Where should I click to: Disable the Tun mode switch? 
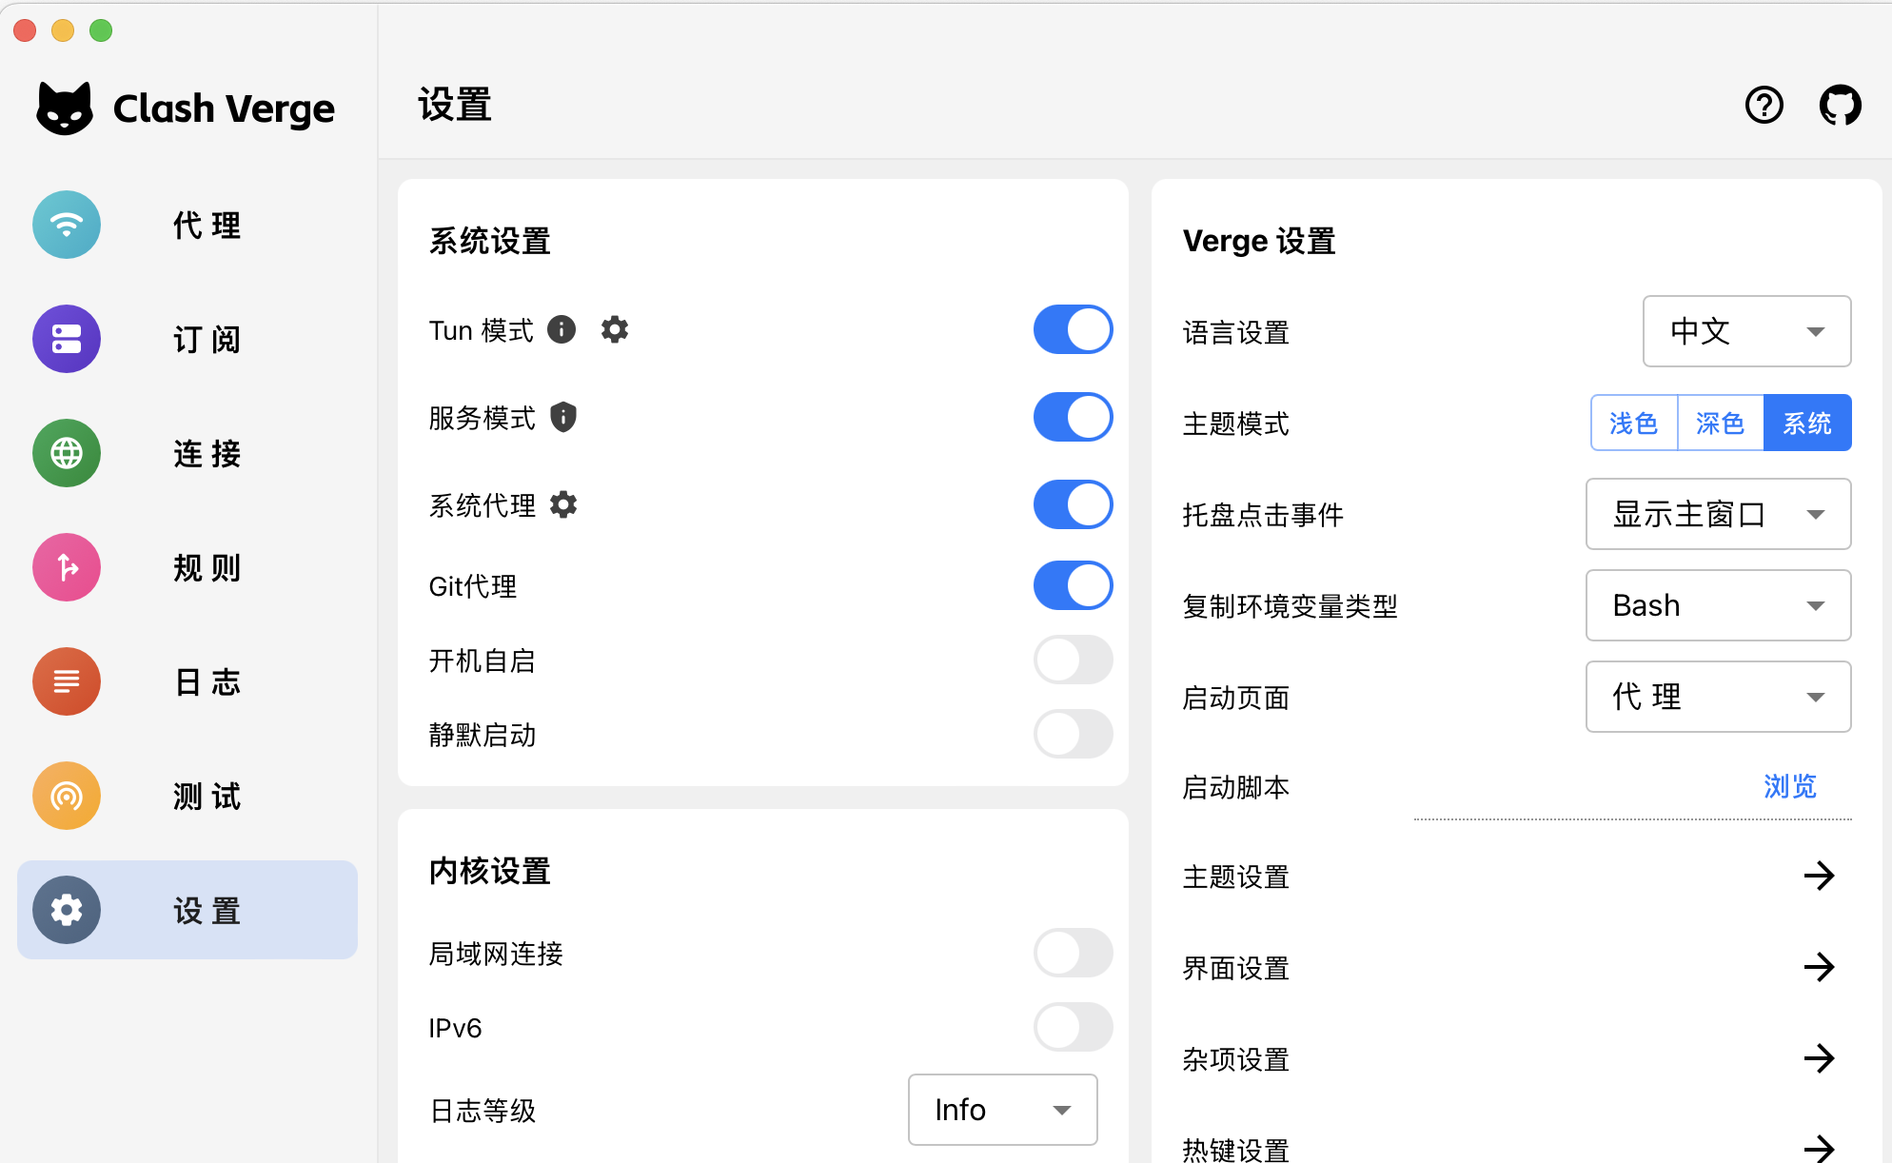(x=1073, y=329)
